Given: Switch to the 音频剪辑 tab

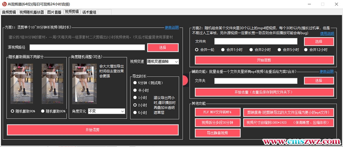Looking at the screenshot, I should click(x=9, y=12).
